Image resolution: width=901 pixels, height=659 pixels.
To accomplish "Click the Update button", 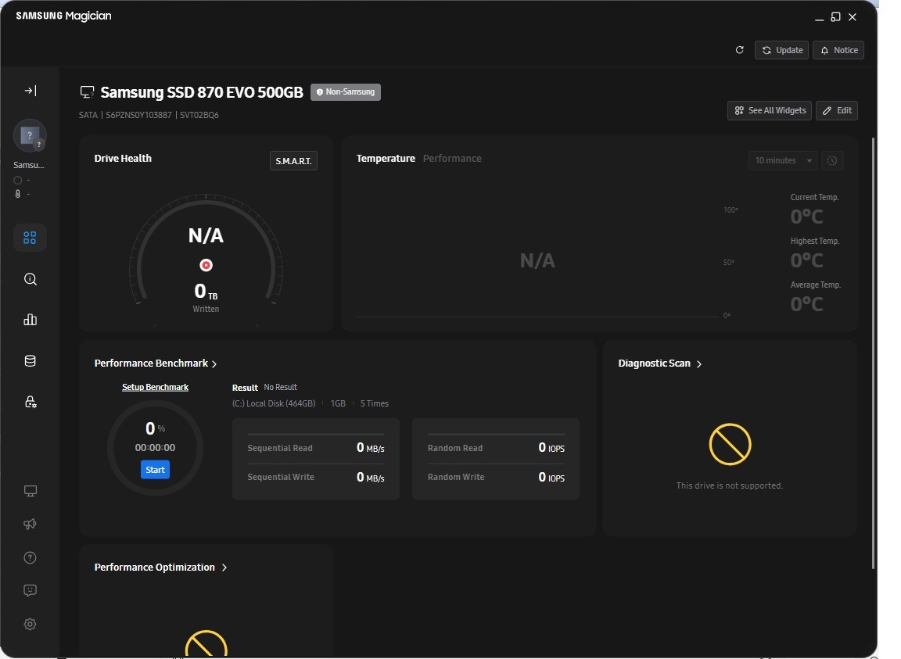I will 781,50.
